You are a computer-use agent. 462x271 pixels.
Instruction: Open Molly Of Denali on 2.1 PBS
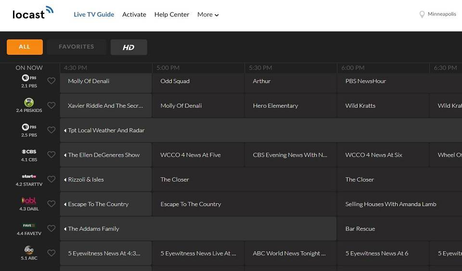point(106,83)
